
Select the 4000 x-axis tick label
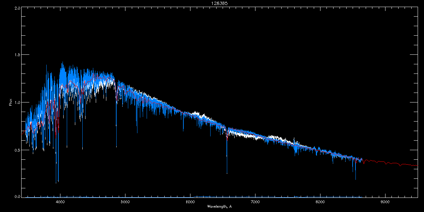60,202
